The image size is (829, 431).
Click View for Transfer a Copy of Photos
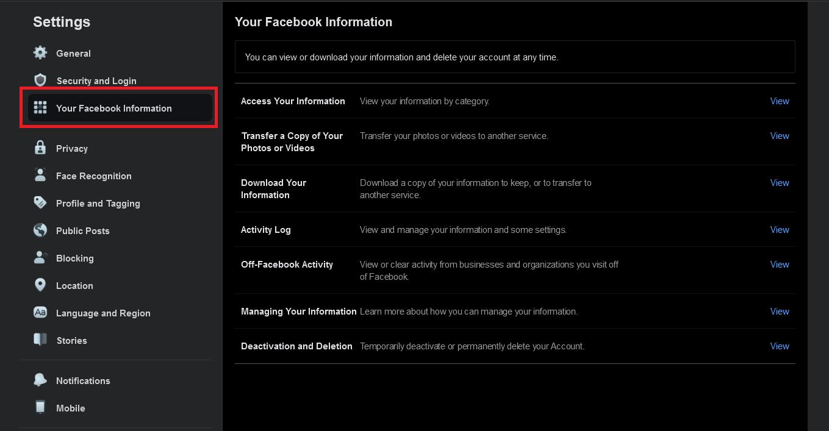coord(780,136)
